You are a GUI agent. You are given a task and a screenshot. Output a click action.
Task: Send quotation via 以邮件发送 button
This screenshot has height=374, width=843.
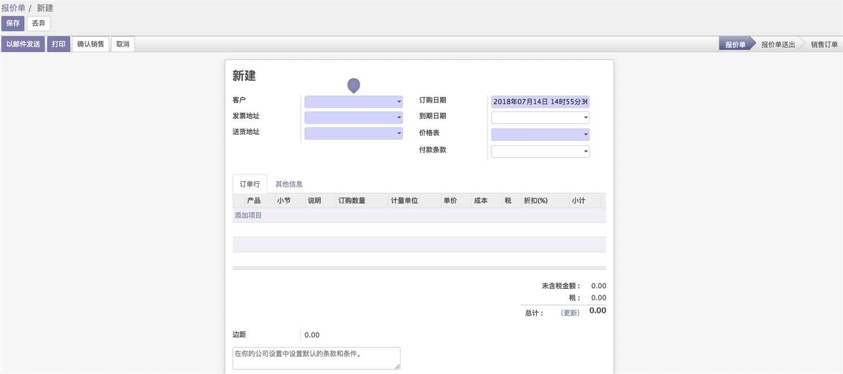click(23, 44)
